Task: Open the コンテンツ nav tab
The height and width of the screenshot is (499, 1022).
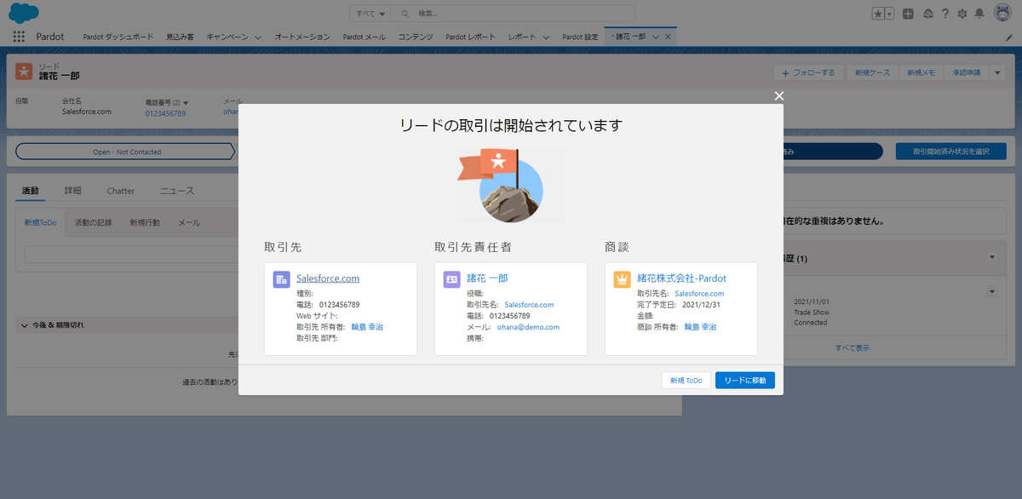Action: 416,37
